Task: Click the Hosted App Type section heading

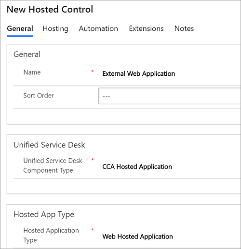Action: point(44,215)
